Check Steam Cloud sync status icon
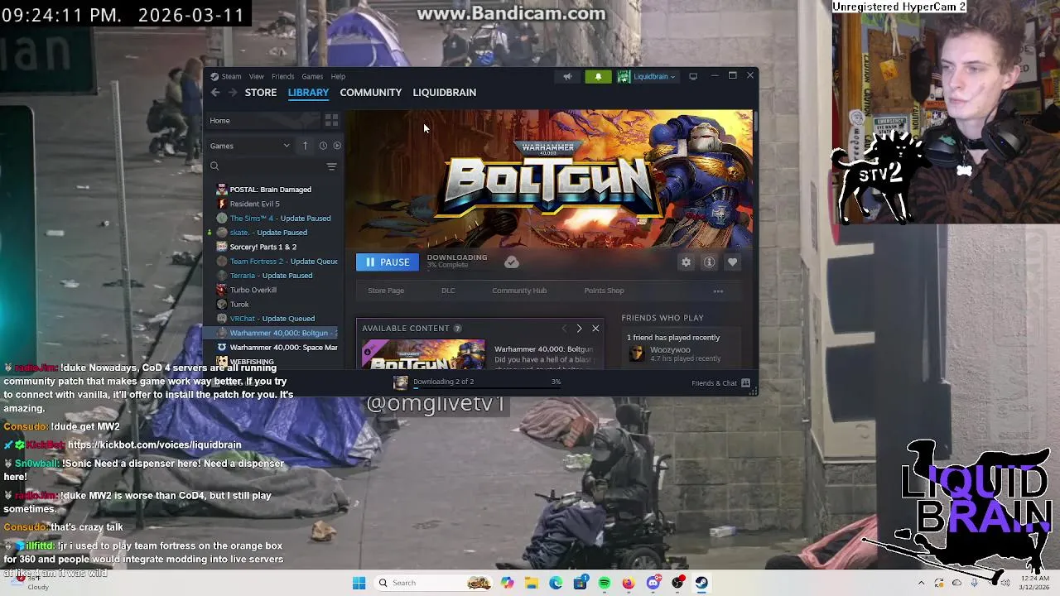 click(511, 262)
